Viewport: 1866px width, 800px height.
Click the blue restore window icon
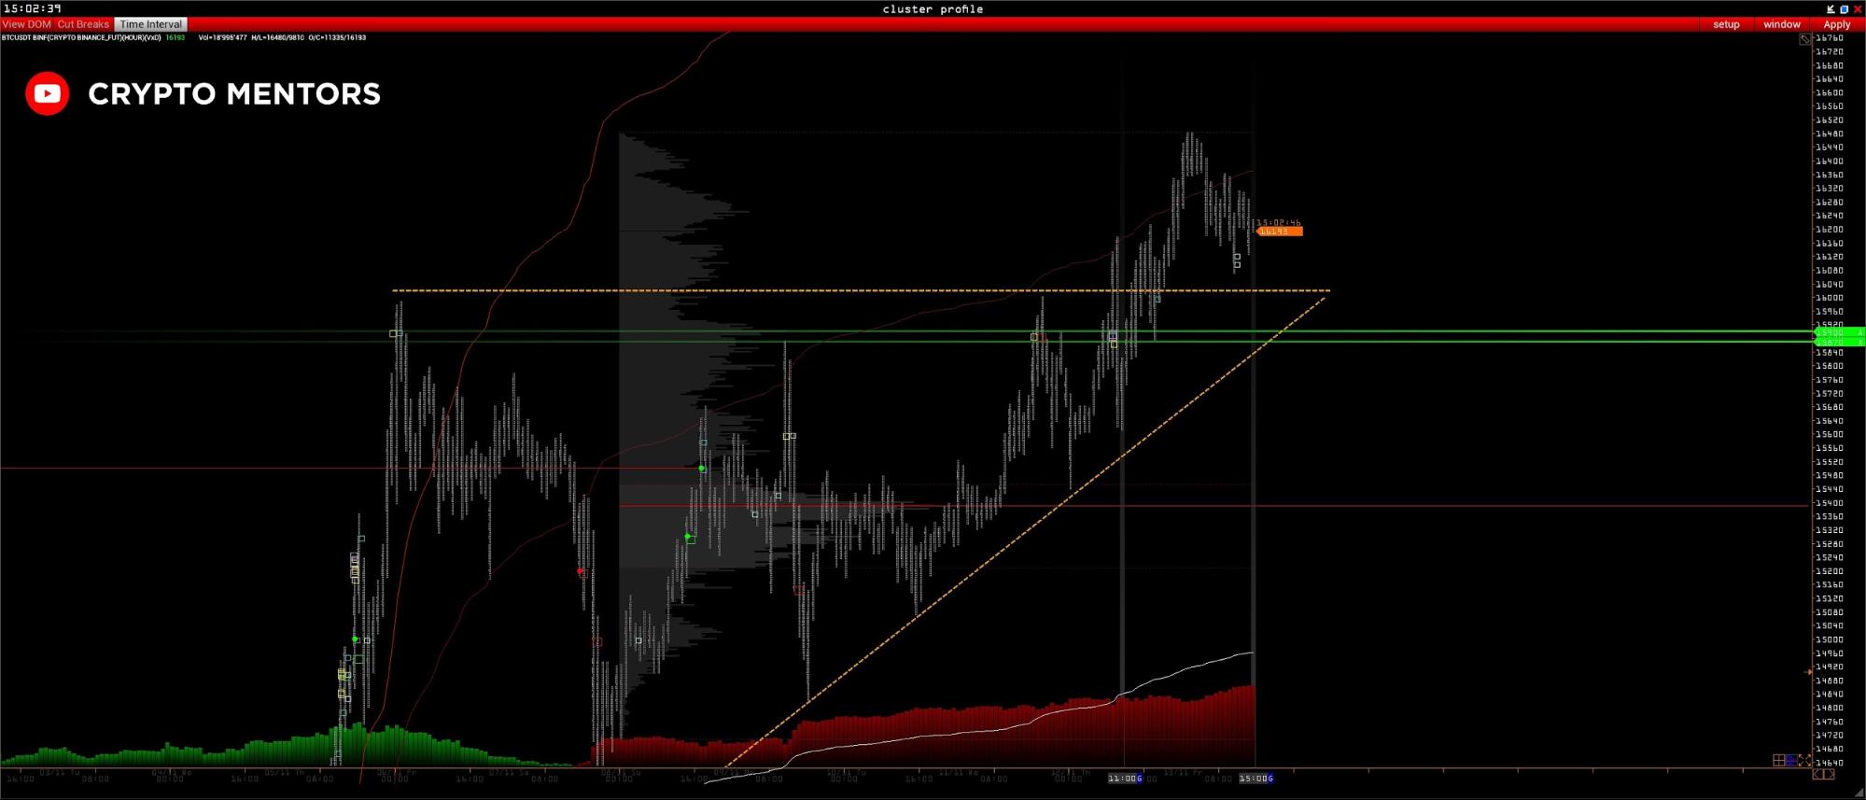click(x=1844, y=9)
